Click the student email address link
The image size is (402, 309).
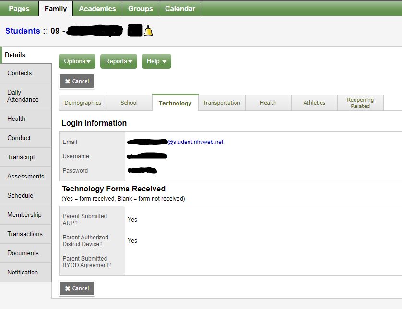coord(195,142)
